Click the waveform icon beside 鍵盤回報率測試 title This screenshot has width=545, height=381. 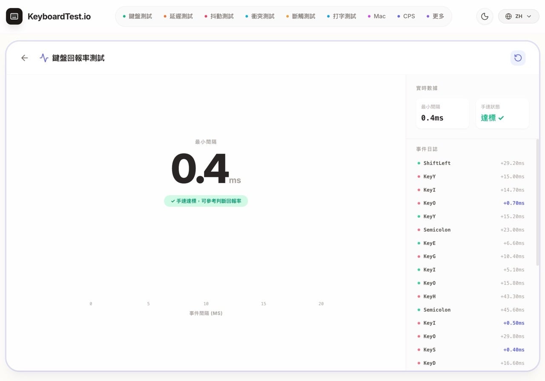44,58
